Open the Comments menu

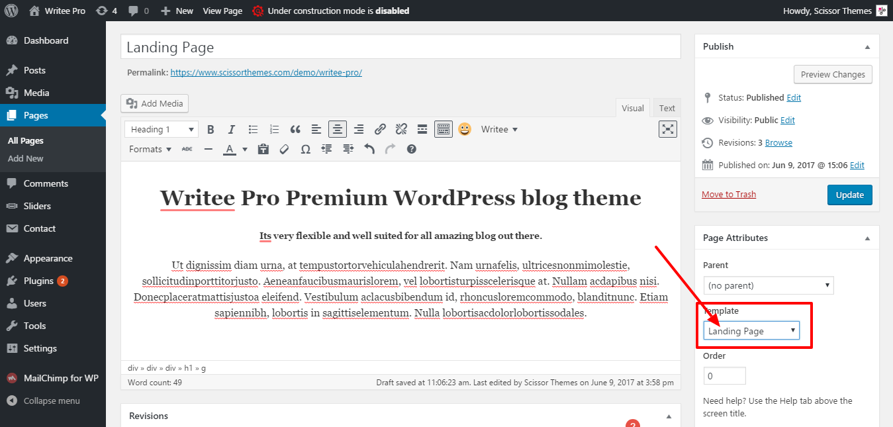(53, 183)
